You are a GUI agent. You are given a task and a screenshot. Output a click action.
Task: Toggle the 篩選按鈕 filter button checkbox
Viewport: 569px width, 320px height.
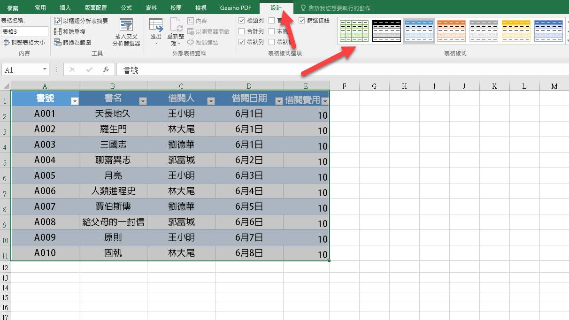pyautogui.click(x=302, y=21)
